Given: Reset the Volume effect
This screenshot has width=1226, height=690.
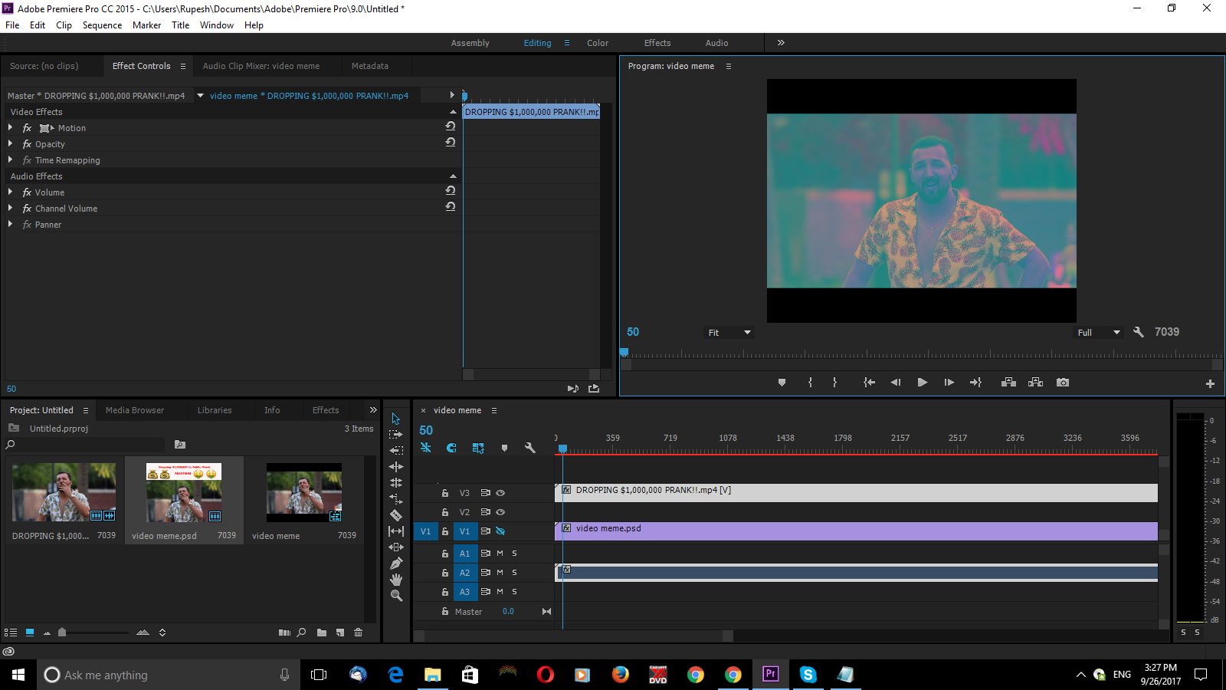Looking at the screenshot, I should (451, 190).
